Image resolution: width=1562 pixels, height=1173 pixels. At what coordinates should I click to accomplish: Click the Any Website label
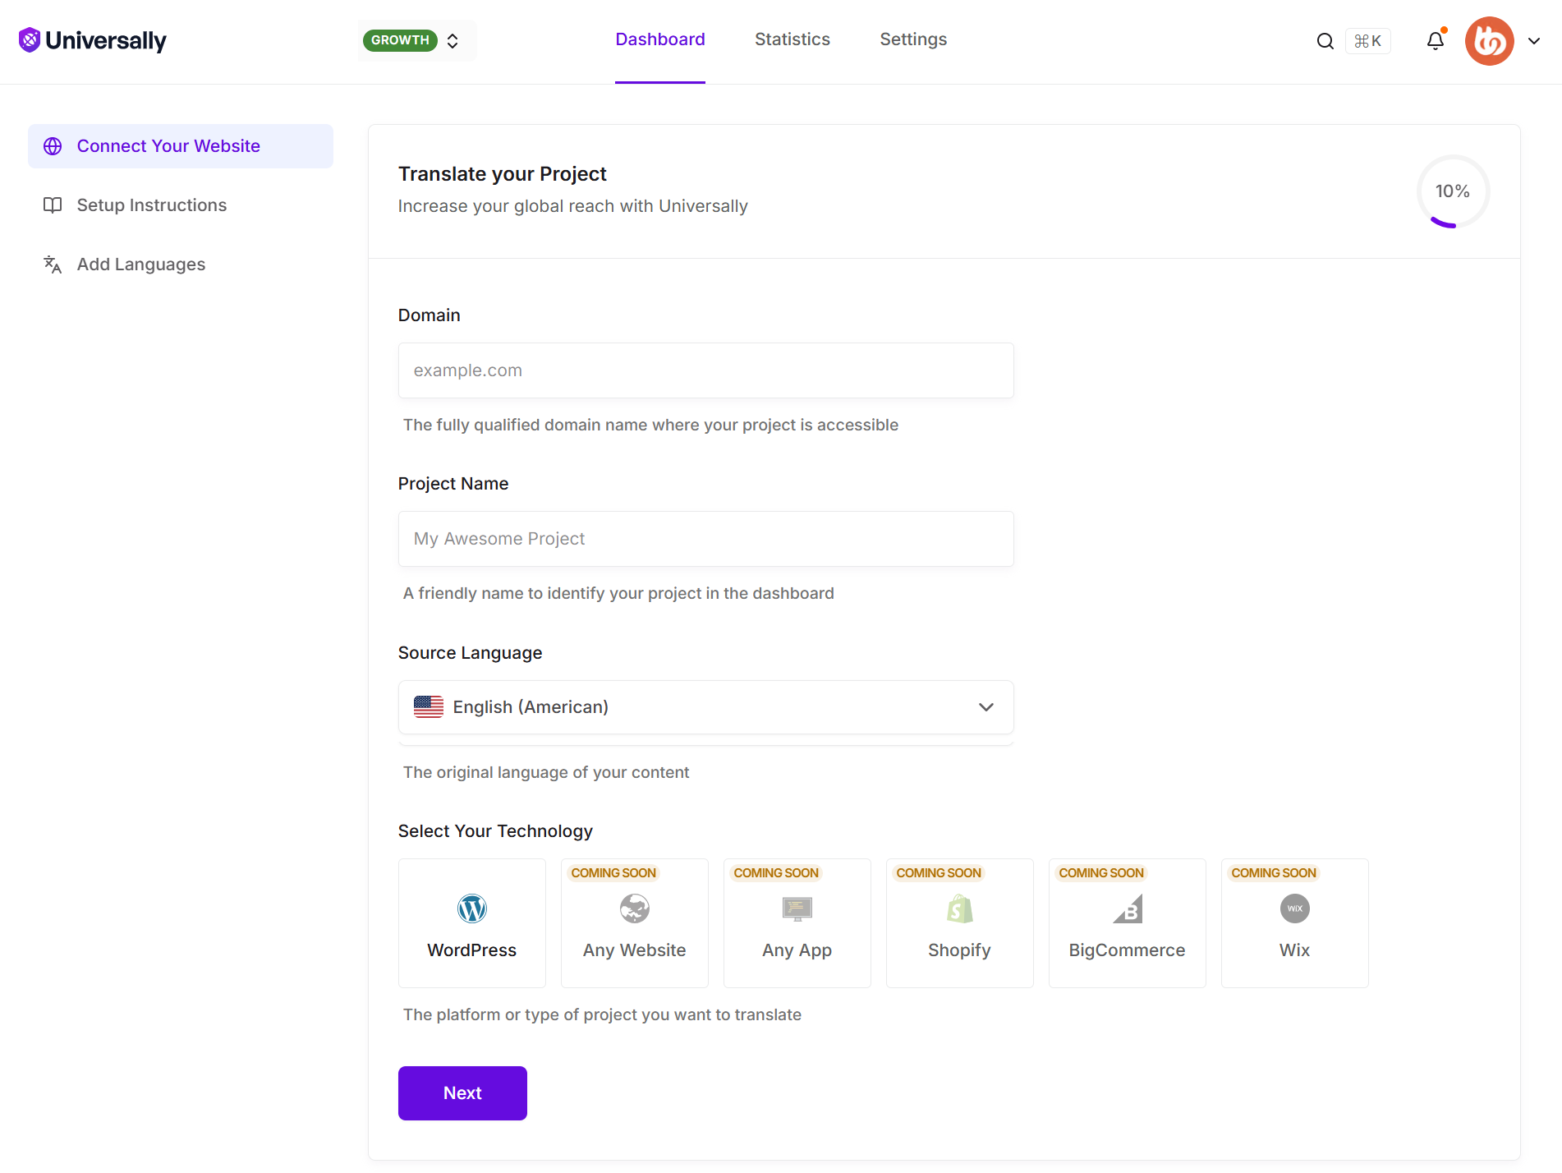click(635, 950)
